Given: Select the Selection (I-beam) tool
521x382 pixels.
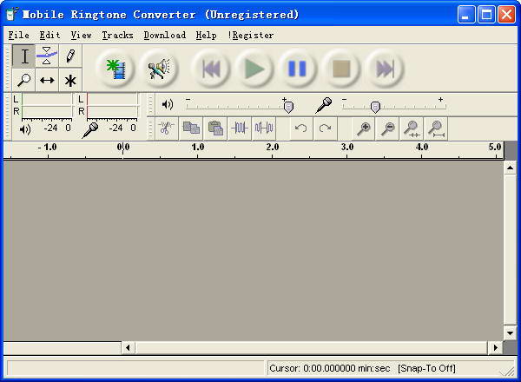Looking at the screenshot, I should pos(24,56).
